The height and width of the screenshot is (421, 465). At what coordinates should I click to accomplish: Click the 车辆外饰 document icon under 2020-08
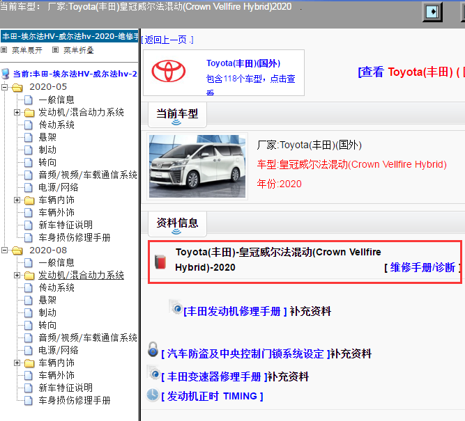(29, 375)
